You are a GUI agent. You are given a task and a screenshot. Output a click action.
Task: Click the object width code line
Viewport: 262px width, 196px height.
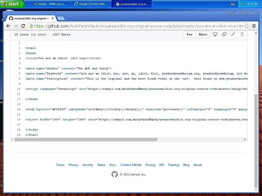click(x=136, y=119)
